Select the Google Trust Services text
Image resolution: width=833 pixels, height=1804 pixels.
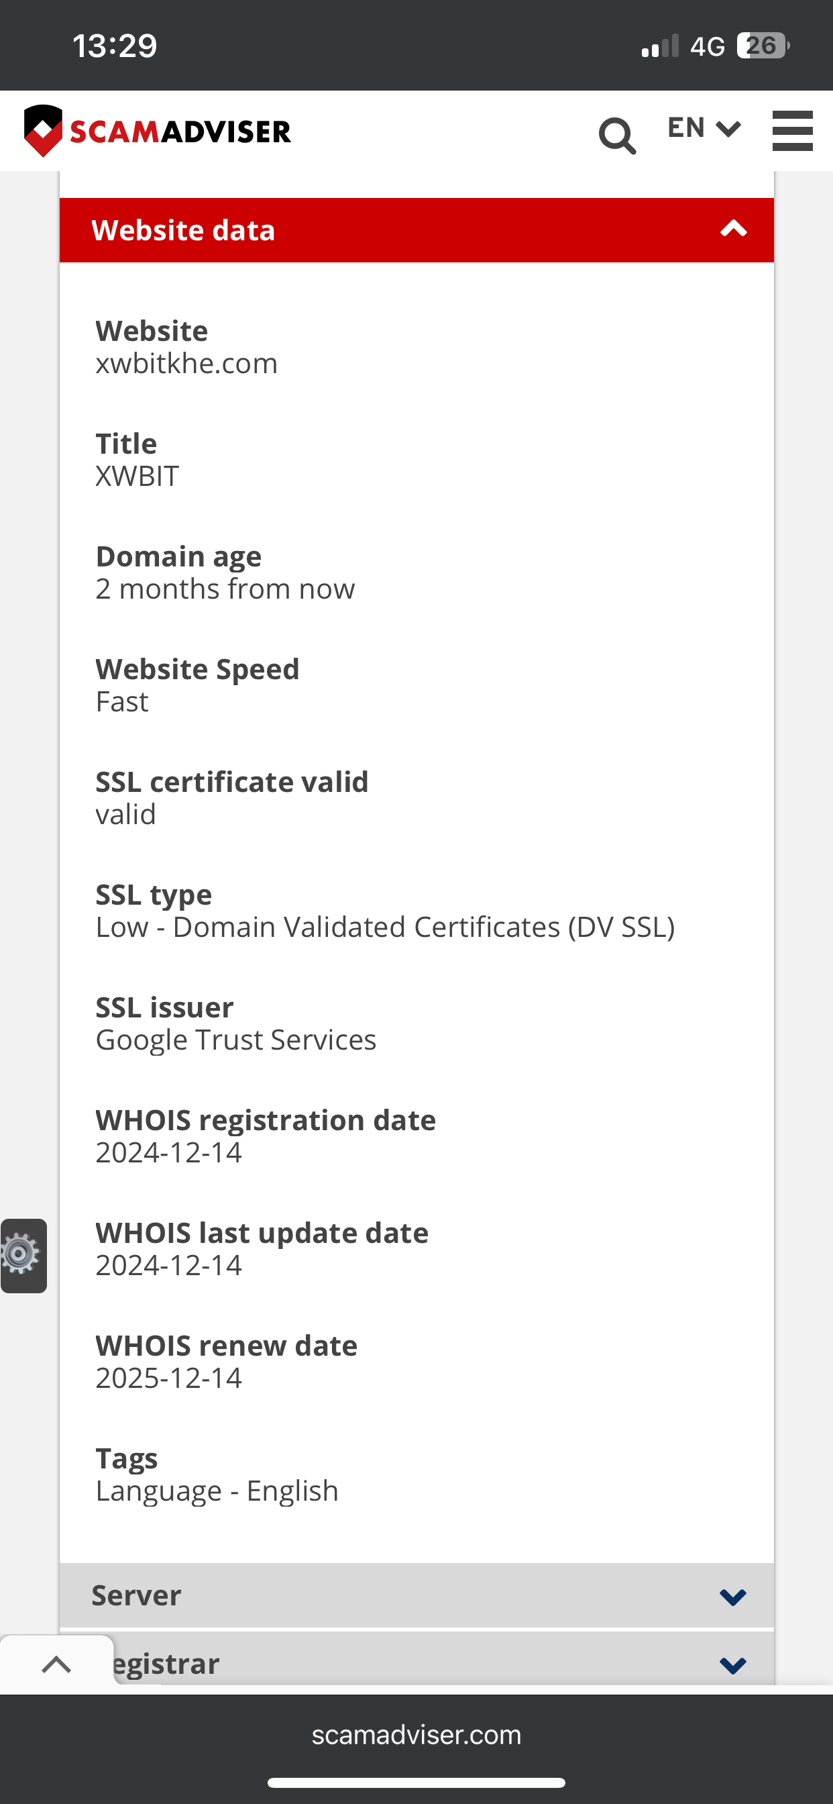pyautogui.click(x=236, y=1040)
